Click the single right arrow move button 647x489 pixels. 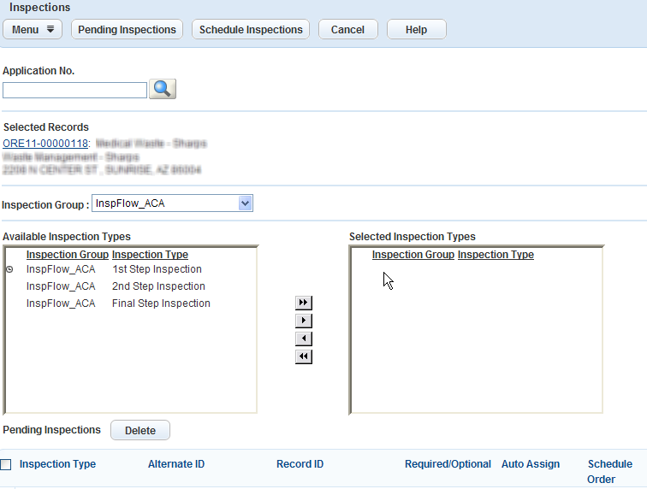(303, 321)
